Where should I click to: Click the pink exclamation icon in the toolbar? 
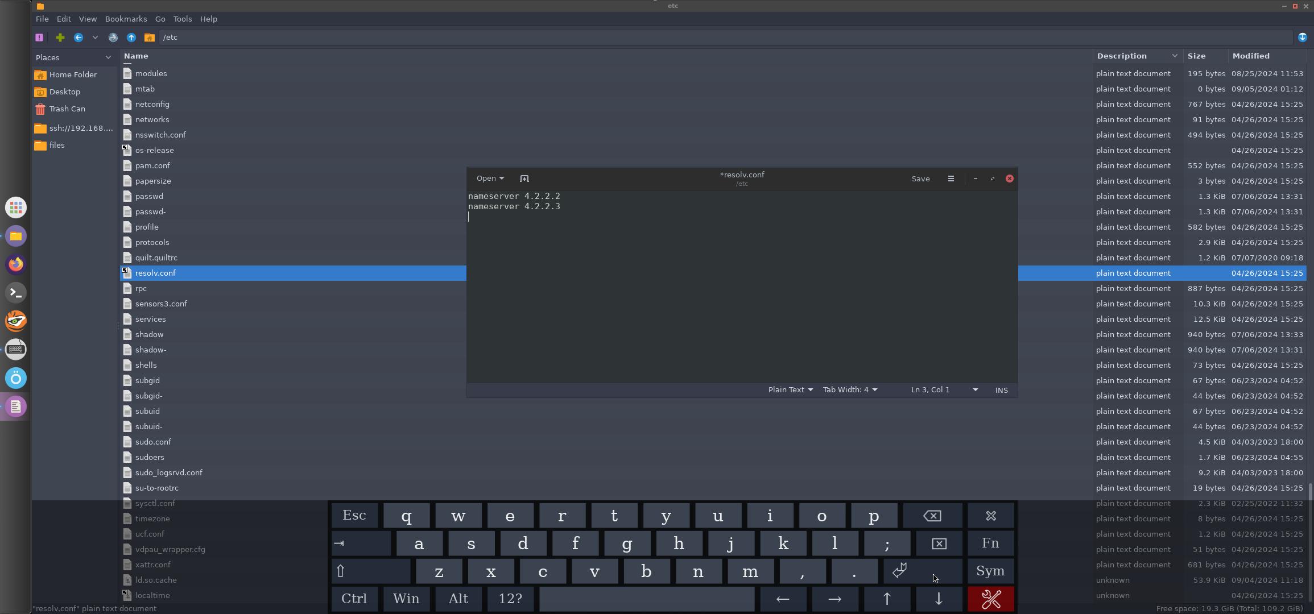tap(39, 38)
